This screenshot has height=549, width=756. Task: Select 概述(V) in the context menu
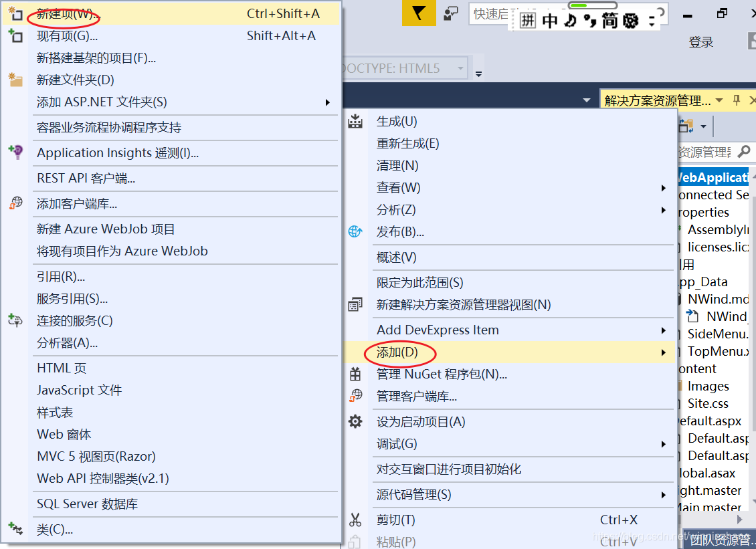point(508,257)
